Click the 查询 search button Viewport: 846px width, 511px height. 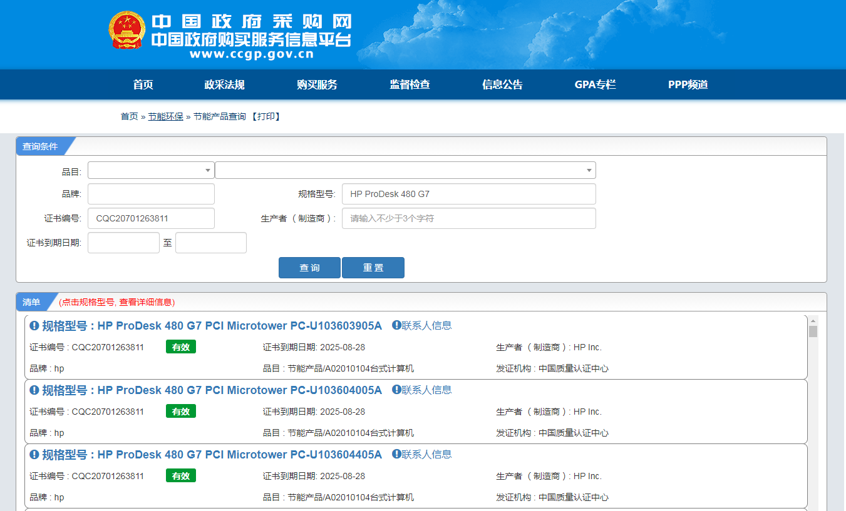309,268
